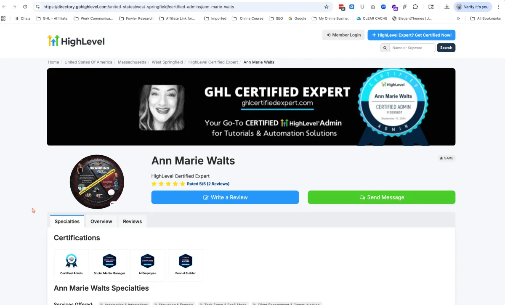This screenshot has height=305, width=505.
Task: Go back to the previous page
Action: pyautogui.click(x=4, y=7)
